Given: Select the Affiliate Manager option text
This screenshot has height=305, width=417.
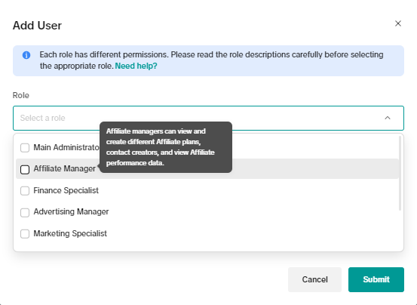Looking at the screenshot, I should [x=64, y=169].
